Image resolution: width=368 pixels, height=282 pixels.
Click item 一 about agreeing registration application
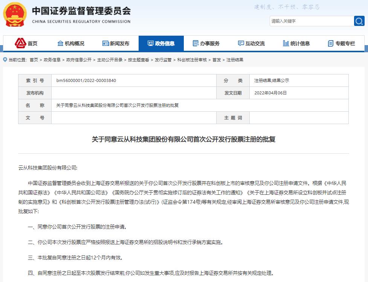tap(78, 227)
